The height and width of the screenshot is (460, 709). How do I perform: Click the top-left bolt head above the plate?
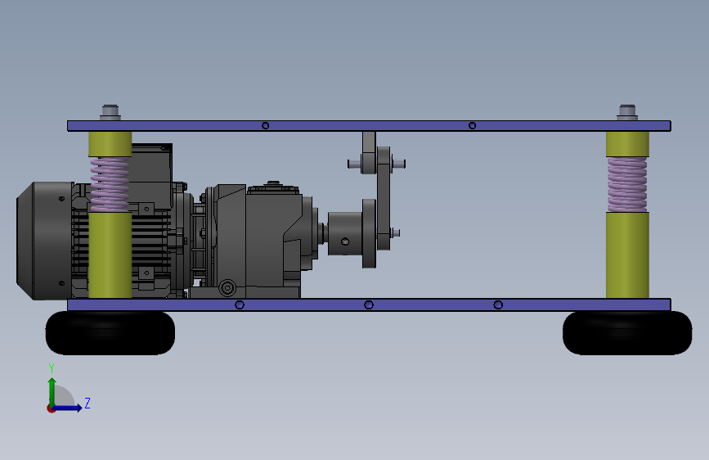110,112
